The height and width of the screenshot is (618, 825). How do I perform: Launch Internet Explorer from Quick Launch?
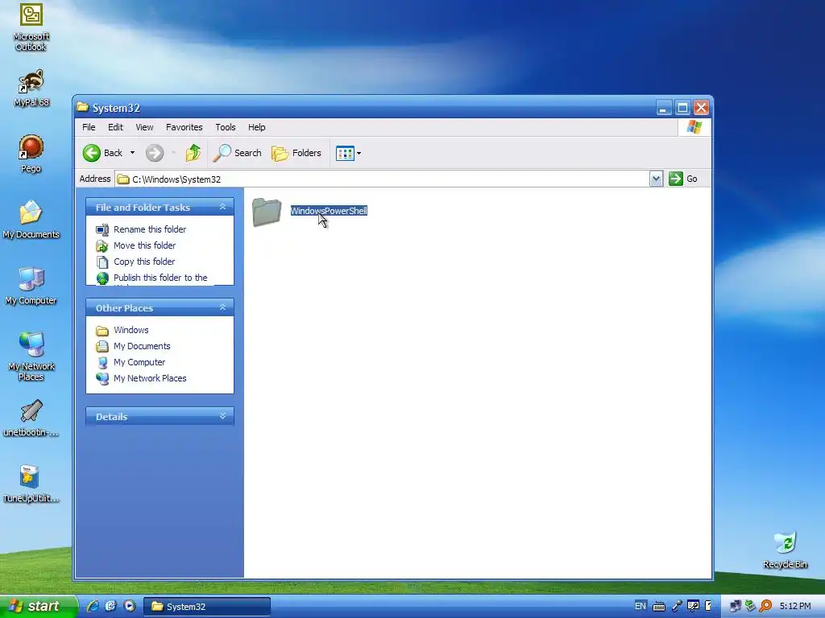(x=93, y=606)
